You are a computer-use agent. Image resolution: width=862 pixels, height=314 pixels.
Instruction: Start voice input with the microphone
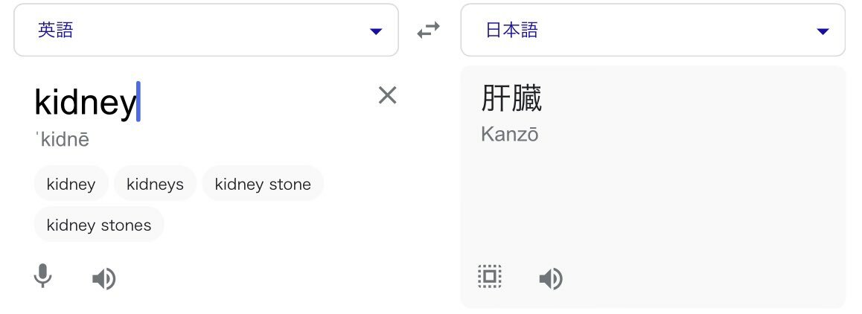pos(43,277)
